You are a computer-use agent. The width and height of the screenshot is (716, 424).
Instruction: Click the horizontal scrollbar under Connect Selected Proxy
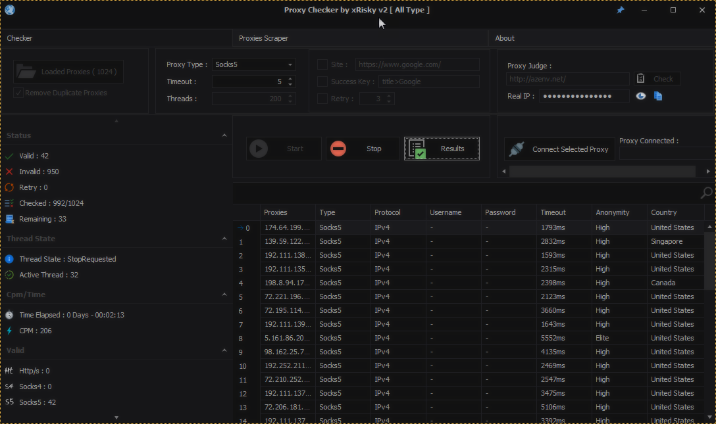(x=602, y=172)
